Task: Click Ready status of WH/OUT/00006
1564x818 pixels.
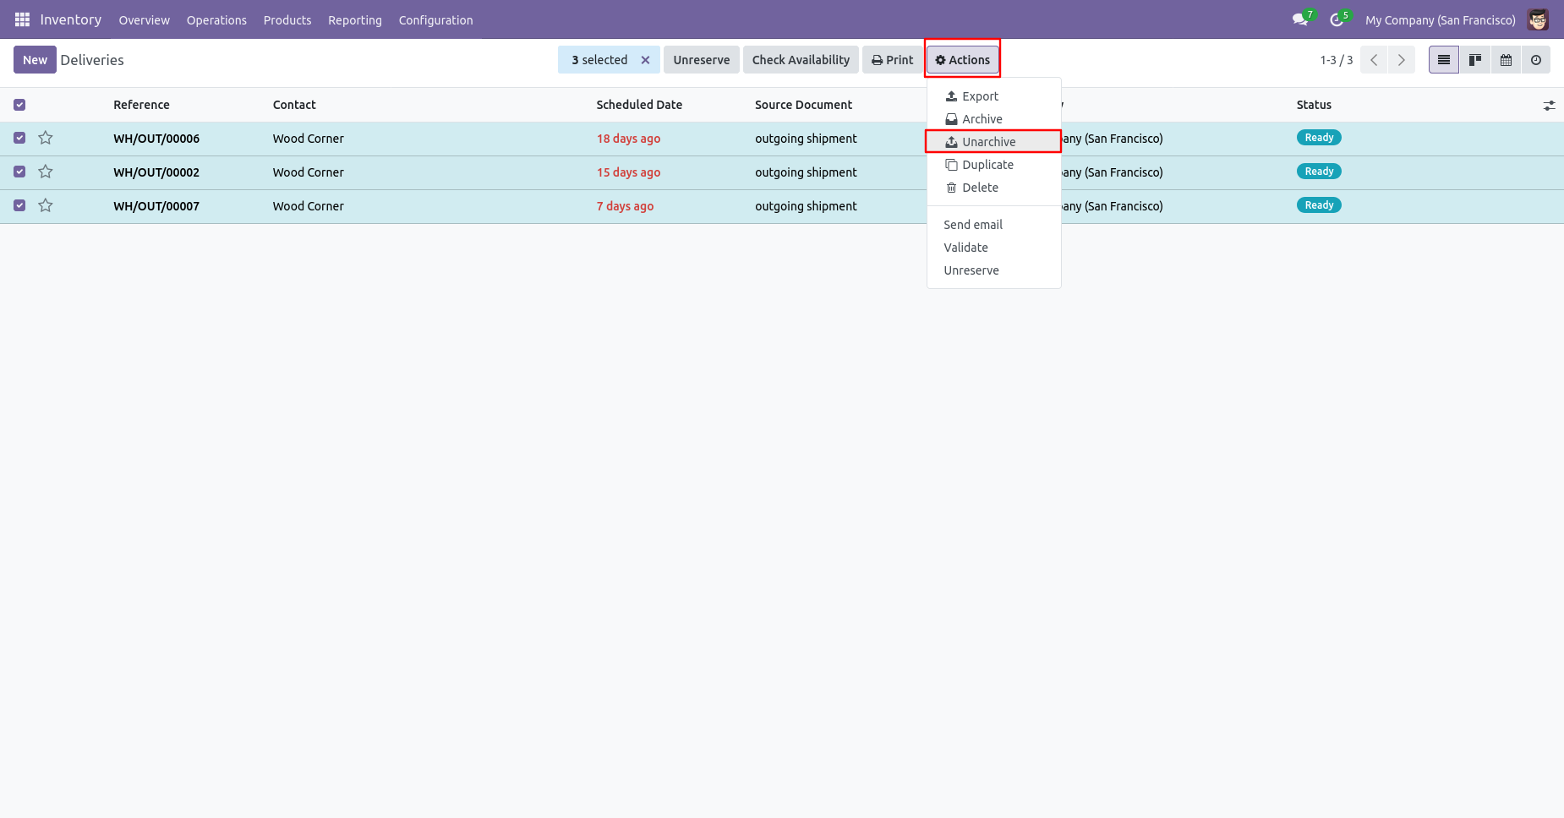Action: pos(1319,138)
